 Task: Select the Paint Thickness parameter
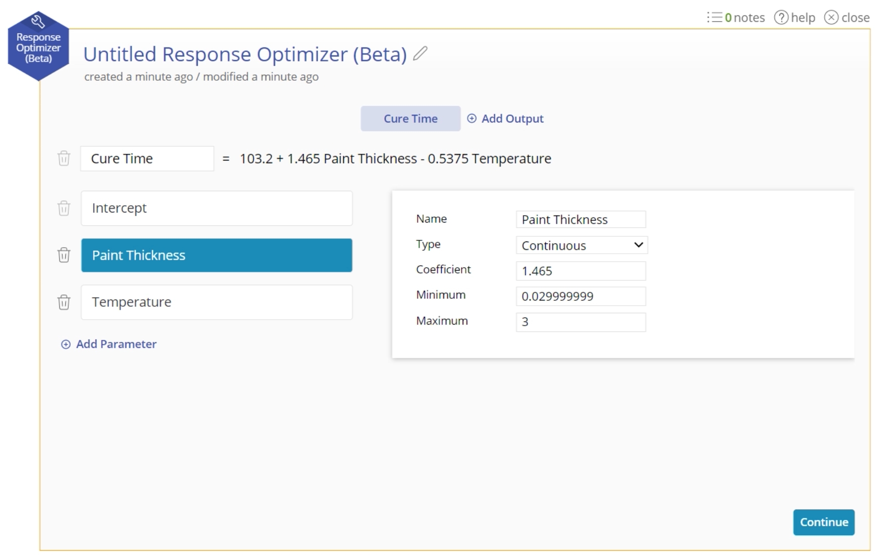tap(217, 255)
